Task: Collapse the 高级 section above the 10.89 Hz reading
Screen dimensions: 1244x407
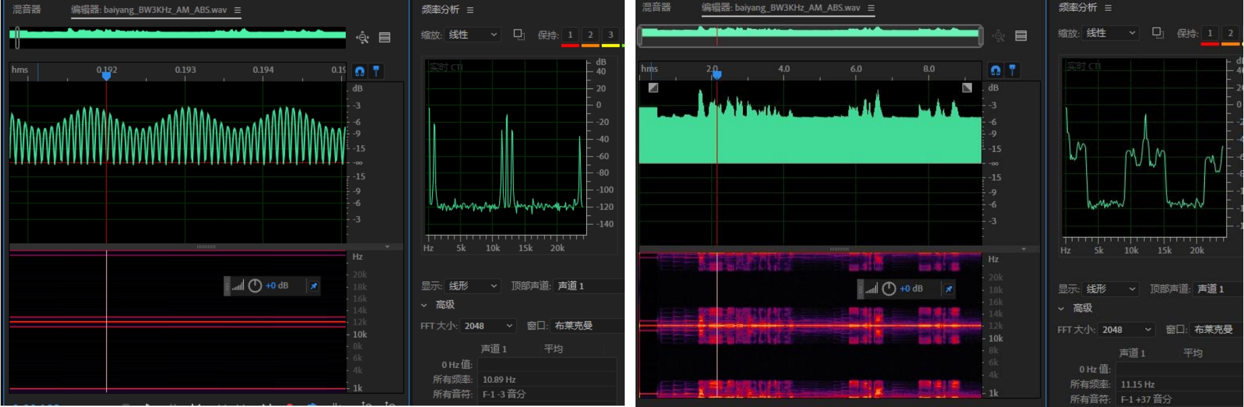Action: coord(424,305)
